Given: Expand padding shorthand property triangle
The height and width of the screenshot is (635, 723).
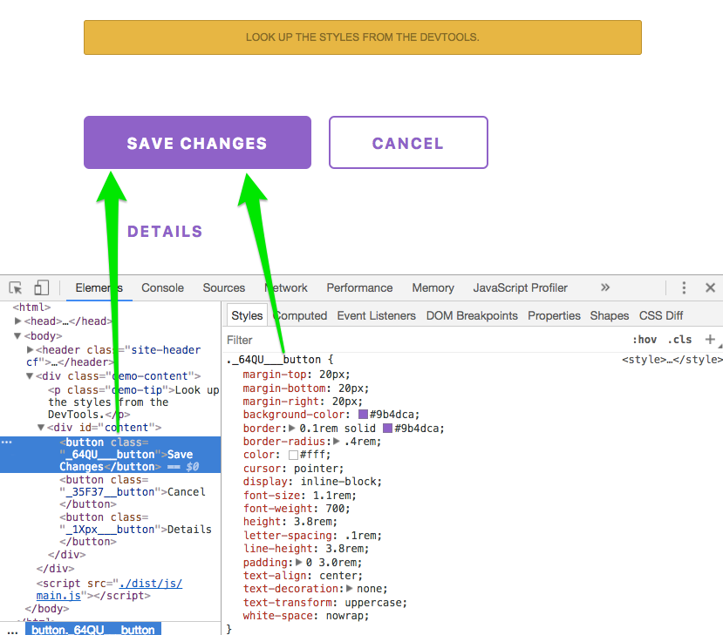Looking at the screenshot, I should point(299,562).
